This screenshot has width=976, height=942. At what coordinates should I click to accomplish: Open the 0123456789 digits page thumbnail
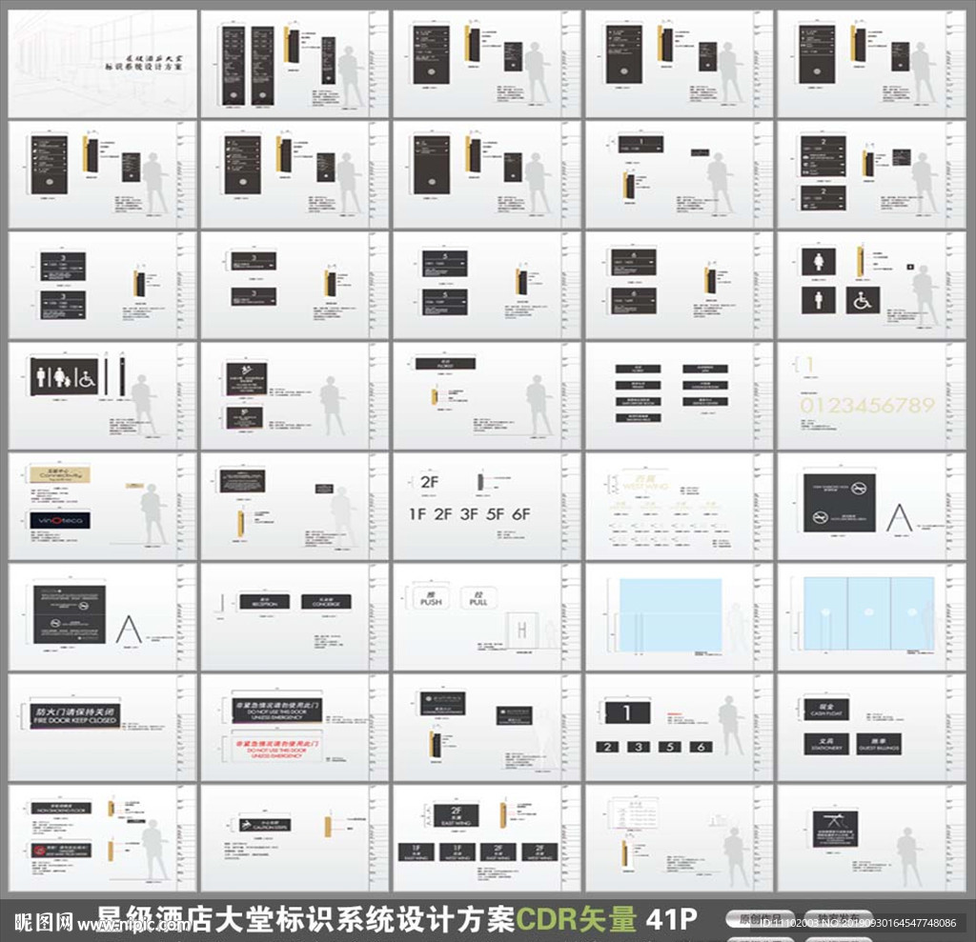click(x=869, y=396)
